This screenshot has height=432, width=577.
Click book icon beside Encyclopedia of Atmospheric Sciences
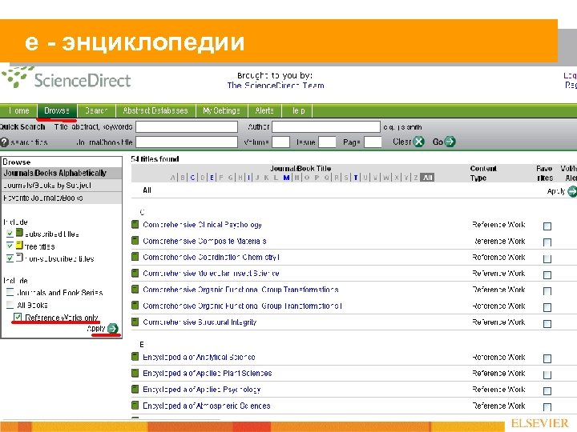[x=135, y=406]
